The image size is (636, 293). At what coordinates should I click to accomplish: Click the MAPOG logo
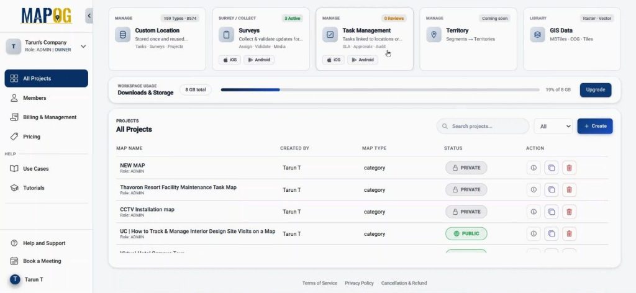[47, 16]
